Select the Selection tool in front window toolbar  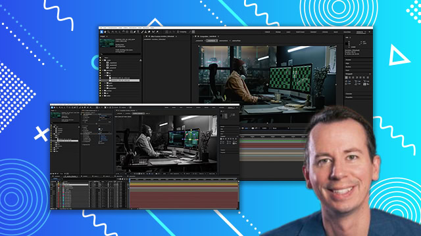52,108
